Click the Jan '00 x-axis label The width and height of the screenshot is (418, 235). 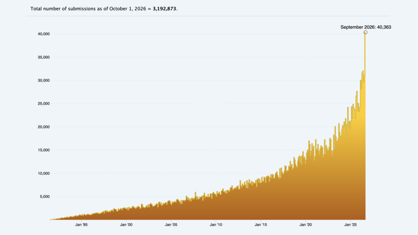coord(126,225)
